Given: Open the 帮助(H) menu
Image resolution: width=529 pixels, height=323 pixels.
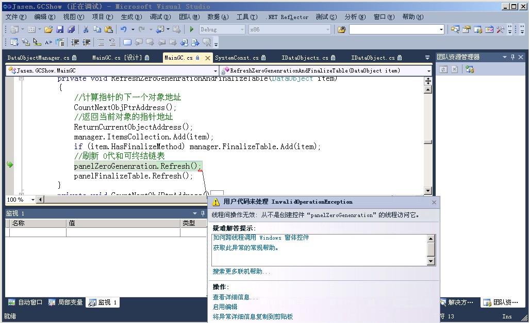Looking at the screenshot, I should 412,17.
